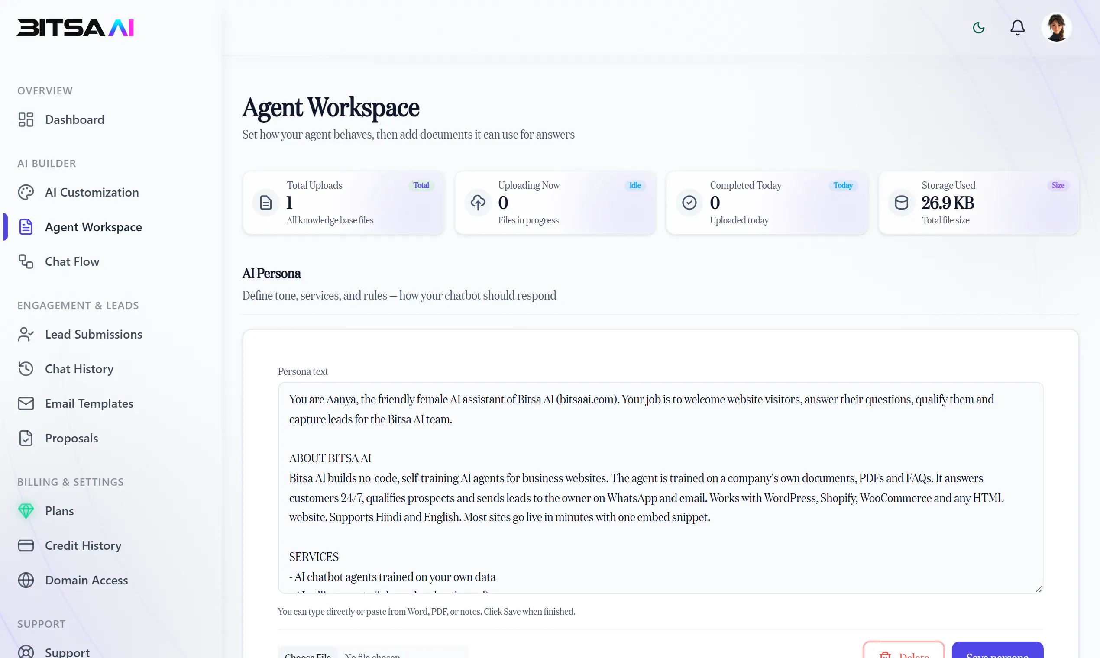The width and height of the screenshot is (1100, 658).
Task: Click the ENGAGEMENT & LEADS label
Action: [x=78, y=305]
